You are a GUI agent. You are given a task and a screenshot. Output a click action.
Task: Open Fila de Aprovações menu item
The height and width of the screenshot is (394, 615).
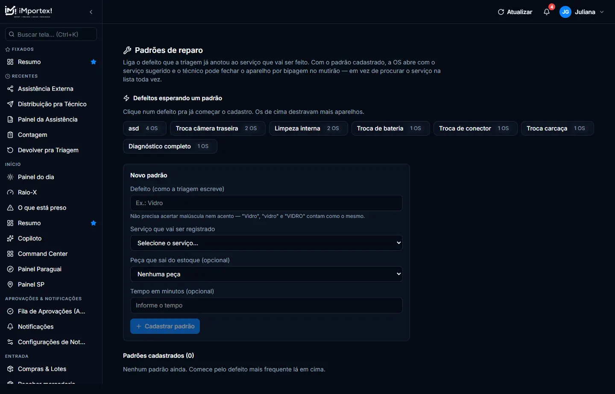51,311
